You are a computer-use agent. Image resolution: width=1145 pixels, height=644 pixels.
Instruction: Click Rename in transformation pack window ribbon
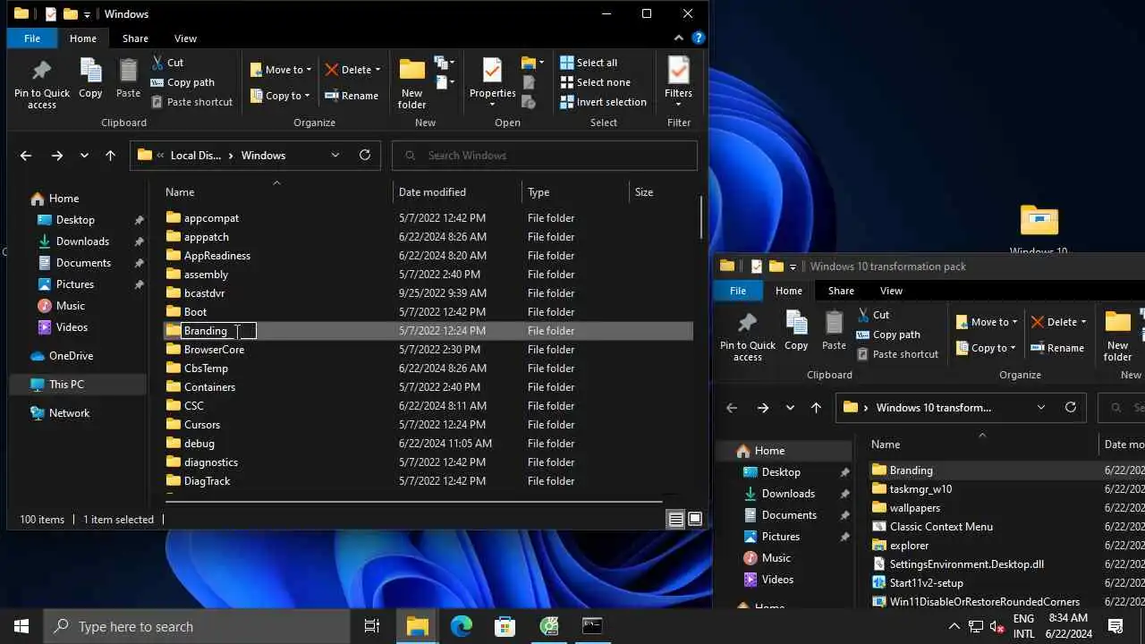tap(1057, 348)
